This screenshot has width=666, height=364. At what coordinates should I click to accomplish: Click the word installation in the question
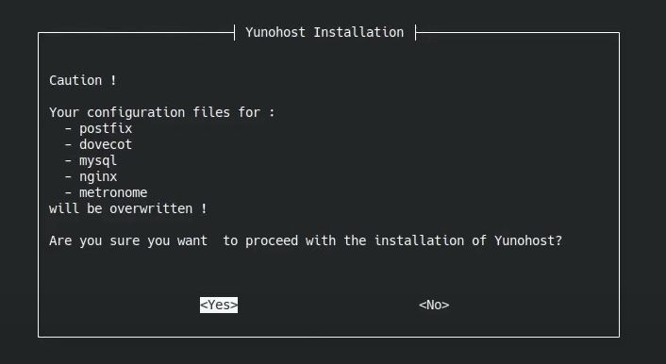pos(419,240)
